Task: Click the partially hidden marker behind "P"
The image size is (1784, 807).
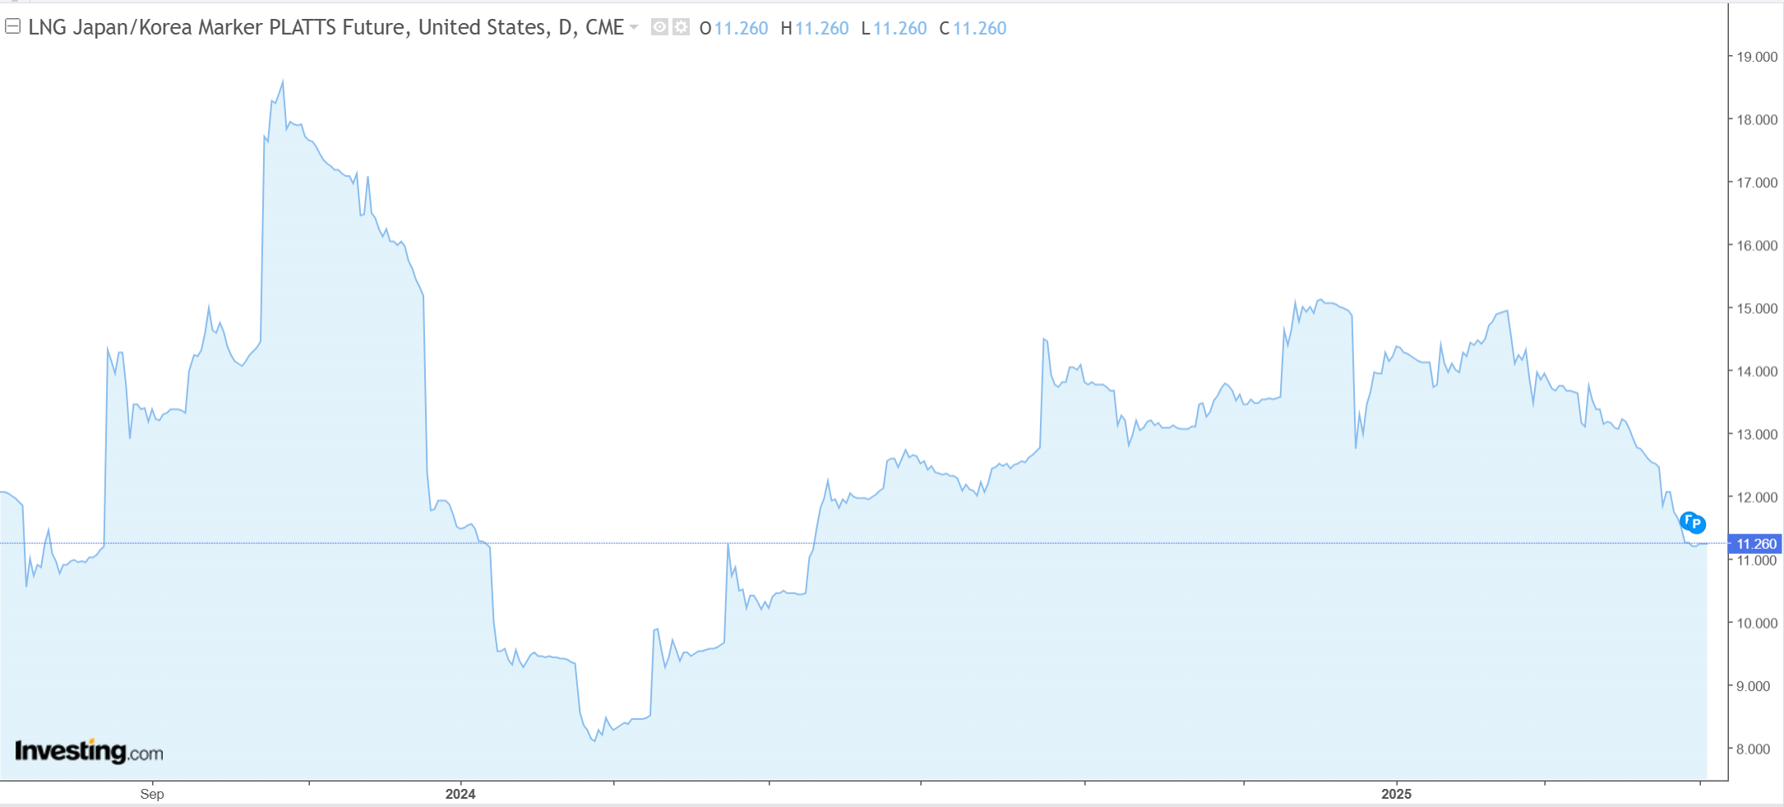Action: coord(1686,519)
